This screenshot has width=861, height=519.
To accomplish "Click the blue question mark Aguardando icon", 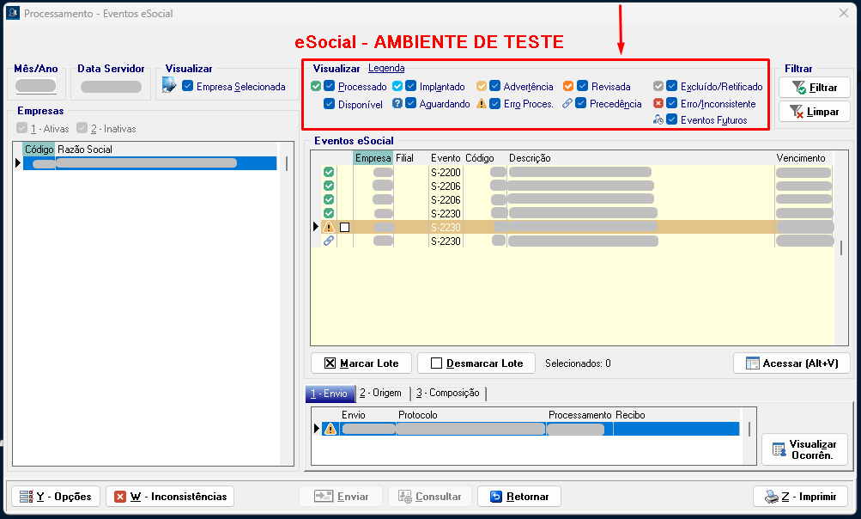I will click(x=397, y=104).
